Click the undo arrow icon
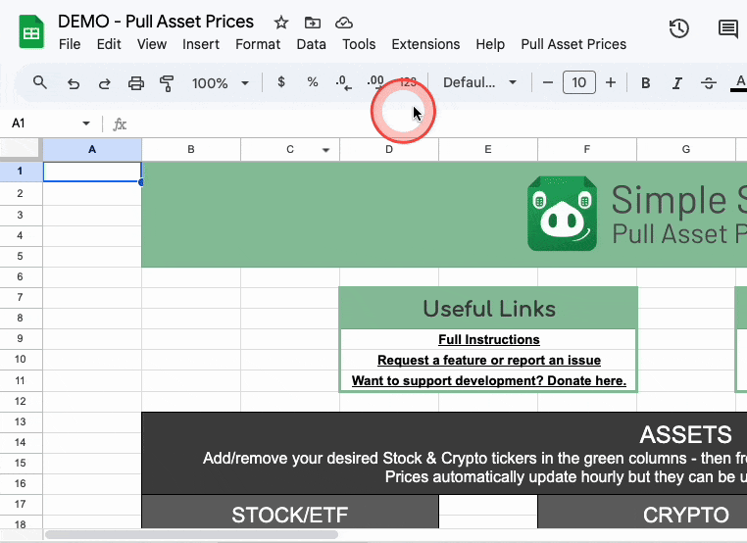The width and height of the screenshot is (747, 543). point(73,83)
